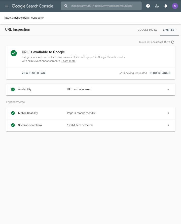Click the large green URL available checkmark
Screen dimensions: 181x224
pos(14,53)
